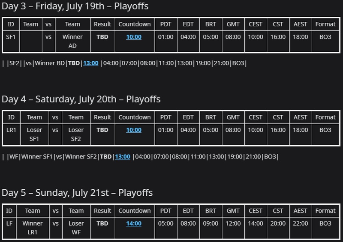This screenshot has width=343, height=242.
Task: Click the Loser SF1 team cell
Action: 34,134
